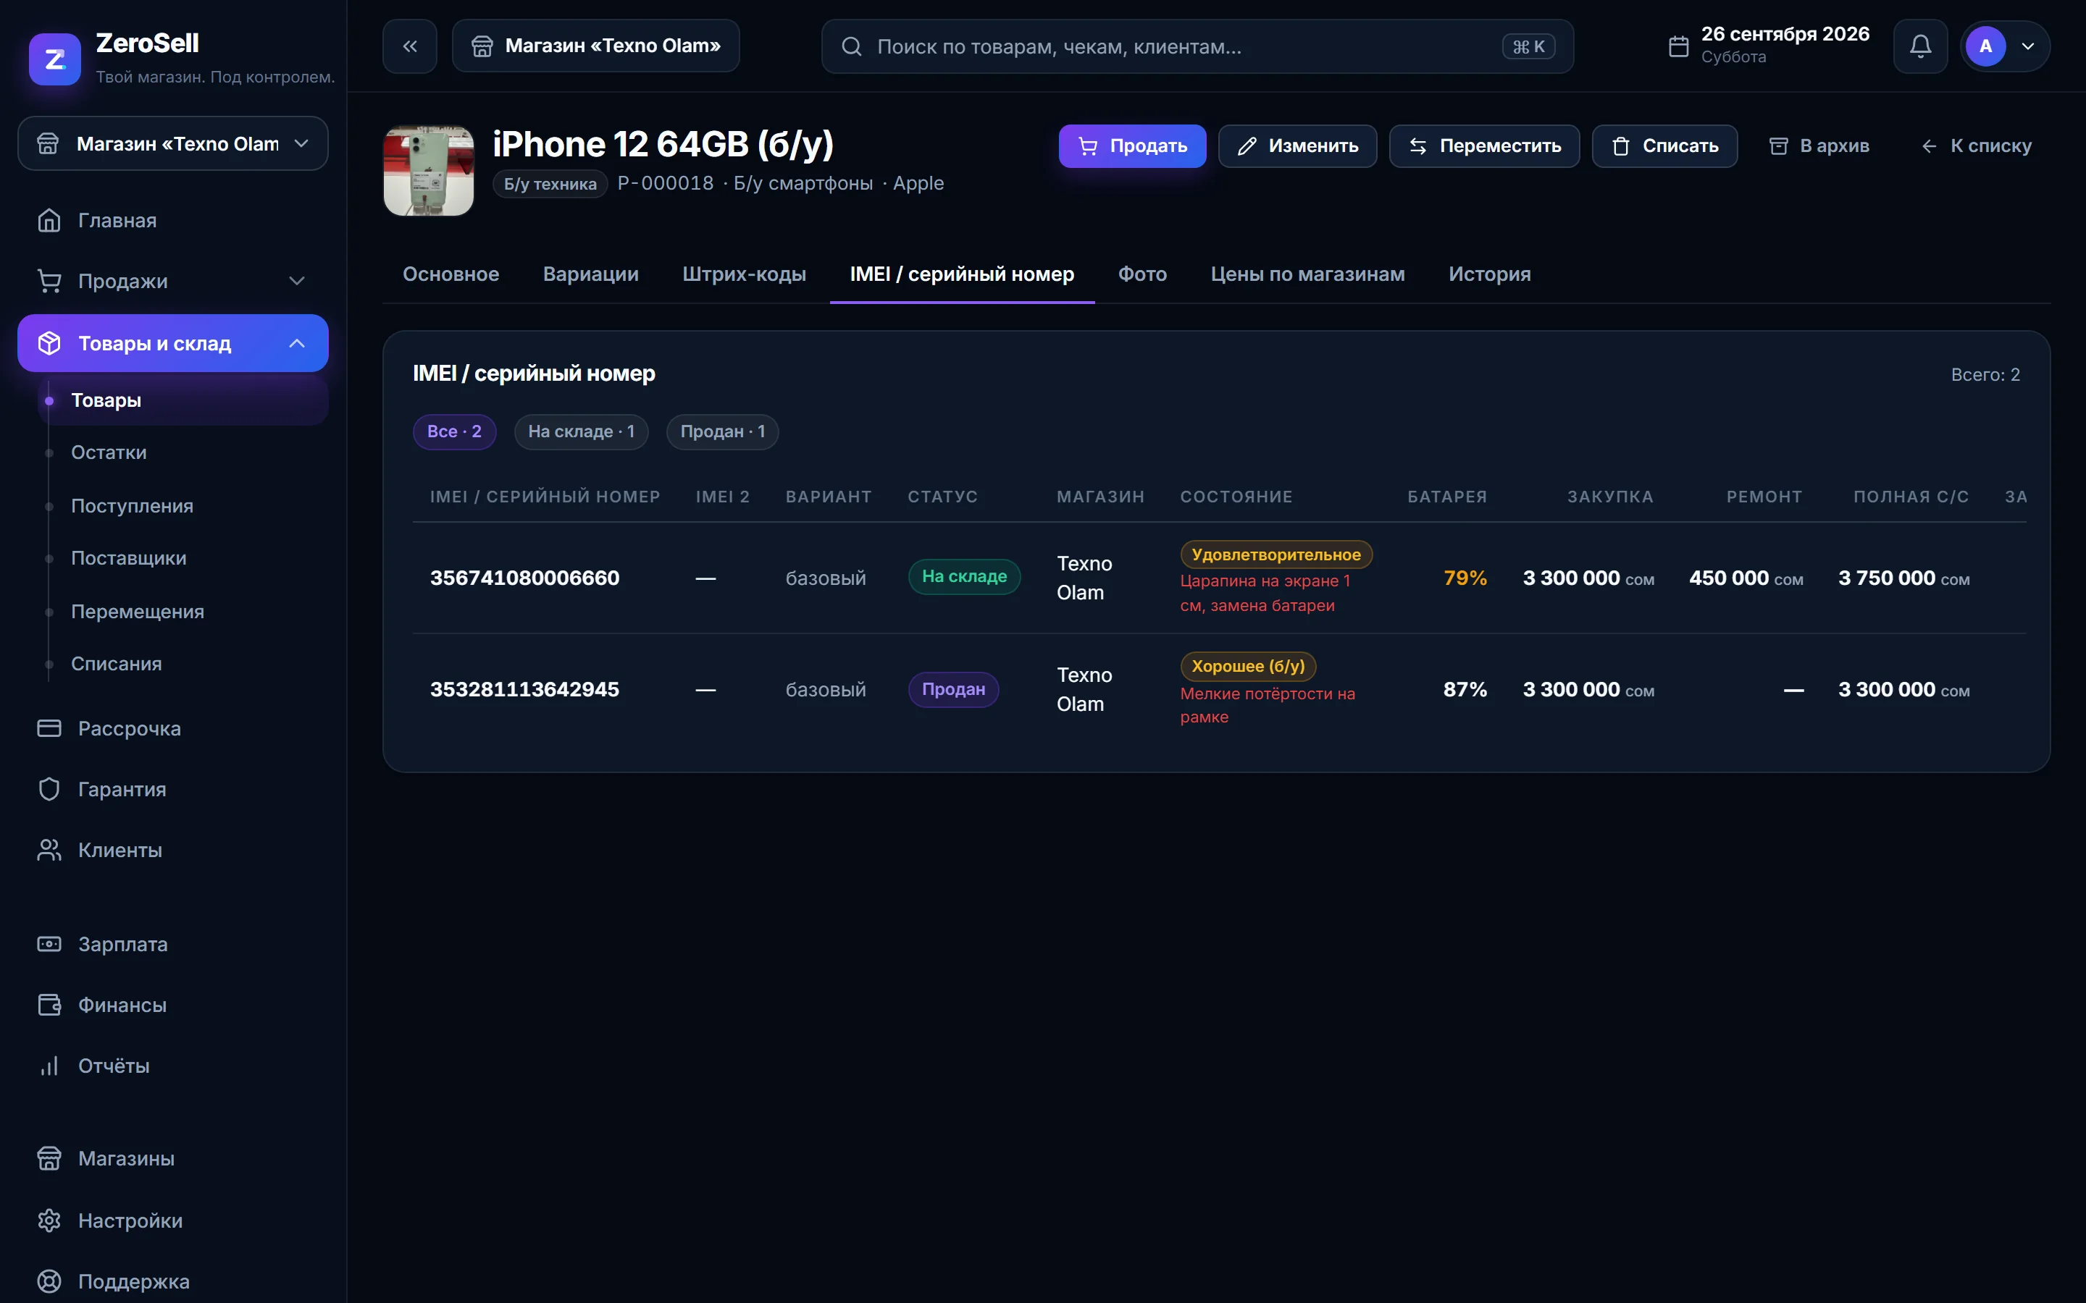Click the iPhone 12 product thumbnail

pos(428,171)
